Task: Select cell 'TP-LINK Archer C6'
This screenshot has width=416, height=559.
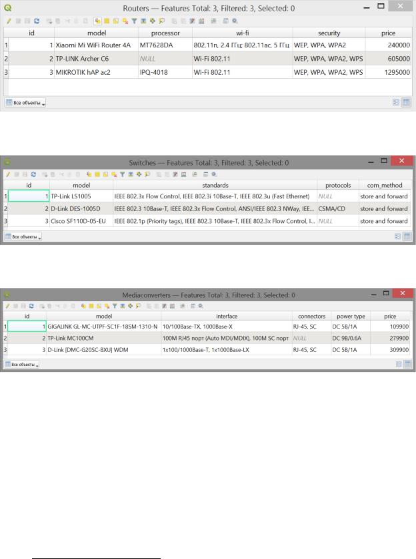Action: pyautogui.click(x=97, y=59)
